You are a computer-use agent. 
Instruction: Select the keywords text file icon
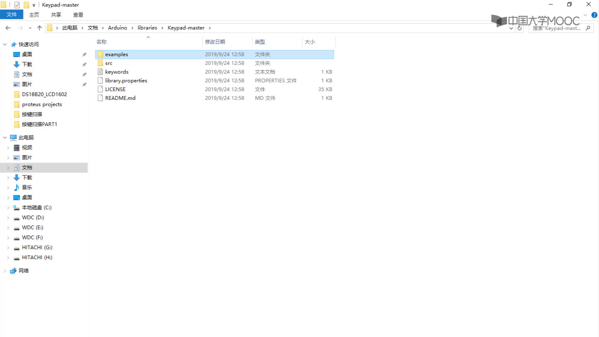click(x=100, y=72)
